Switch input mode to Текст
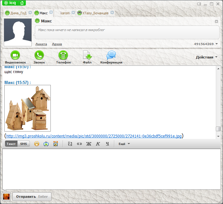Viewport: 223px width, 204px height. point(11,144)
